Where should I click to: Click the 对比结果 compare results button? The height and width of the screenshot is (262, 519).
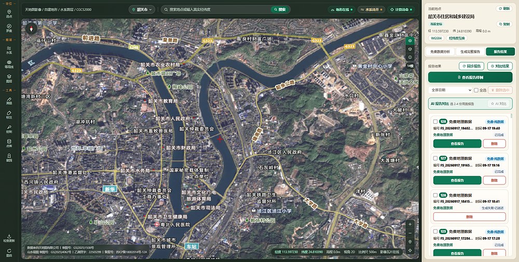500,66
